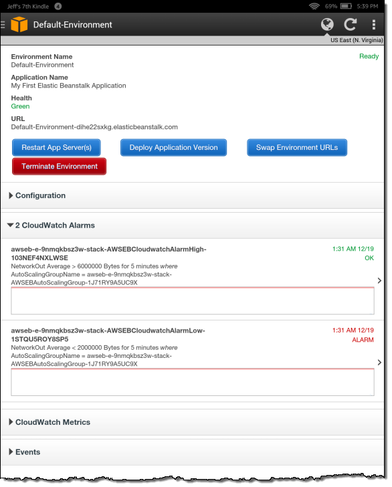
Task: Open the region selector globe icon
Action: point(327,25)
